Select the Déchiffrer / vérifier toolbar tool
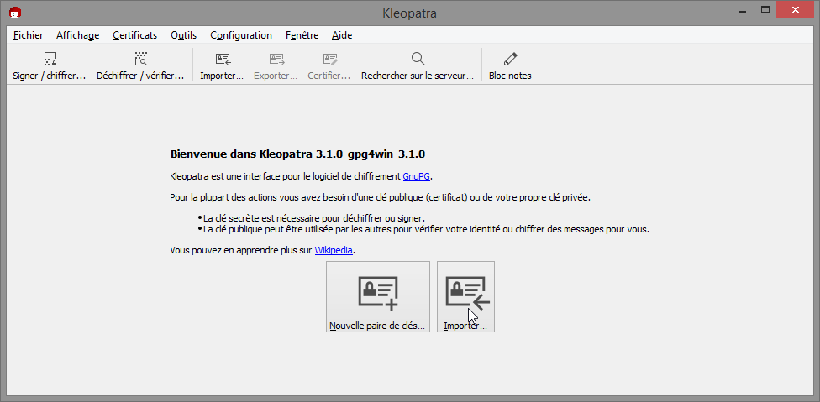Image resolution: width=820 pixels, height=402 pixels. pos(140,65)
